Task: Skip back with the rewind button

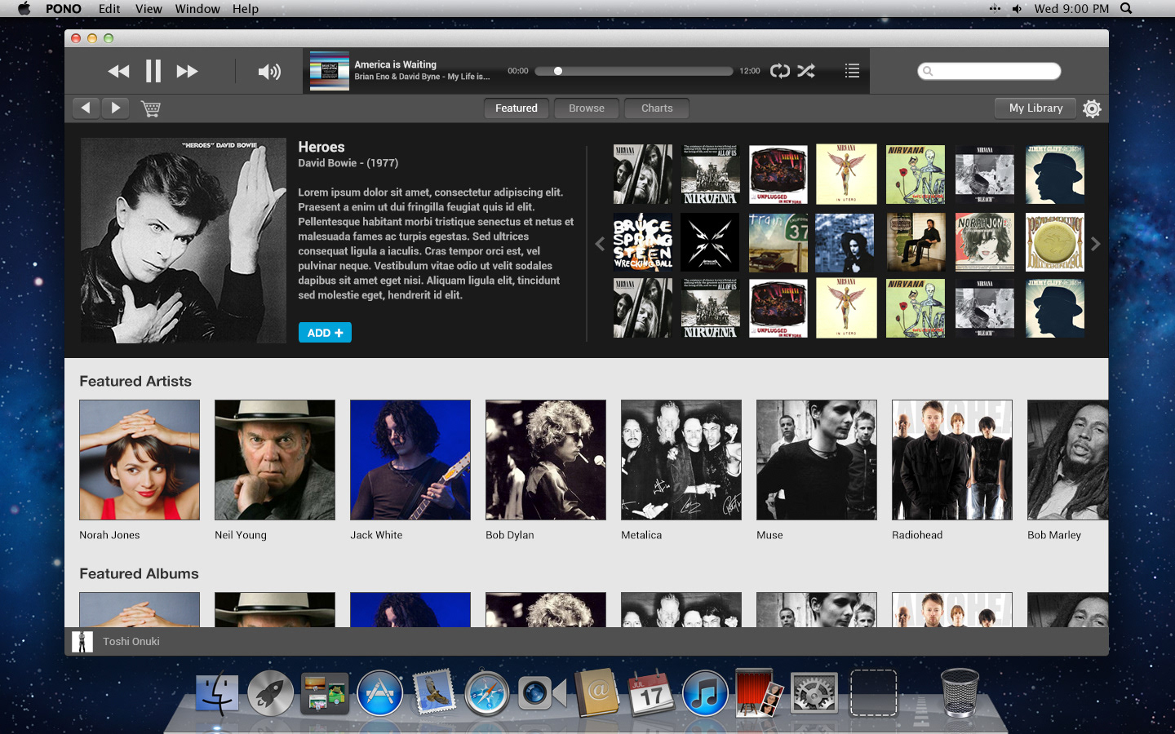Action: [118, 72]
